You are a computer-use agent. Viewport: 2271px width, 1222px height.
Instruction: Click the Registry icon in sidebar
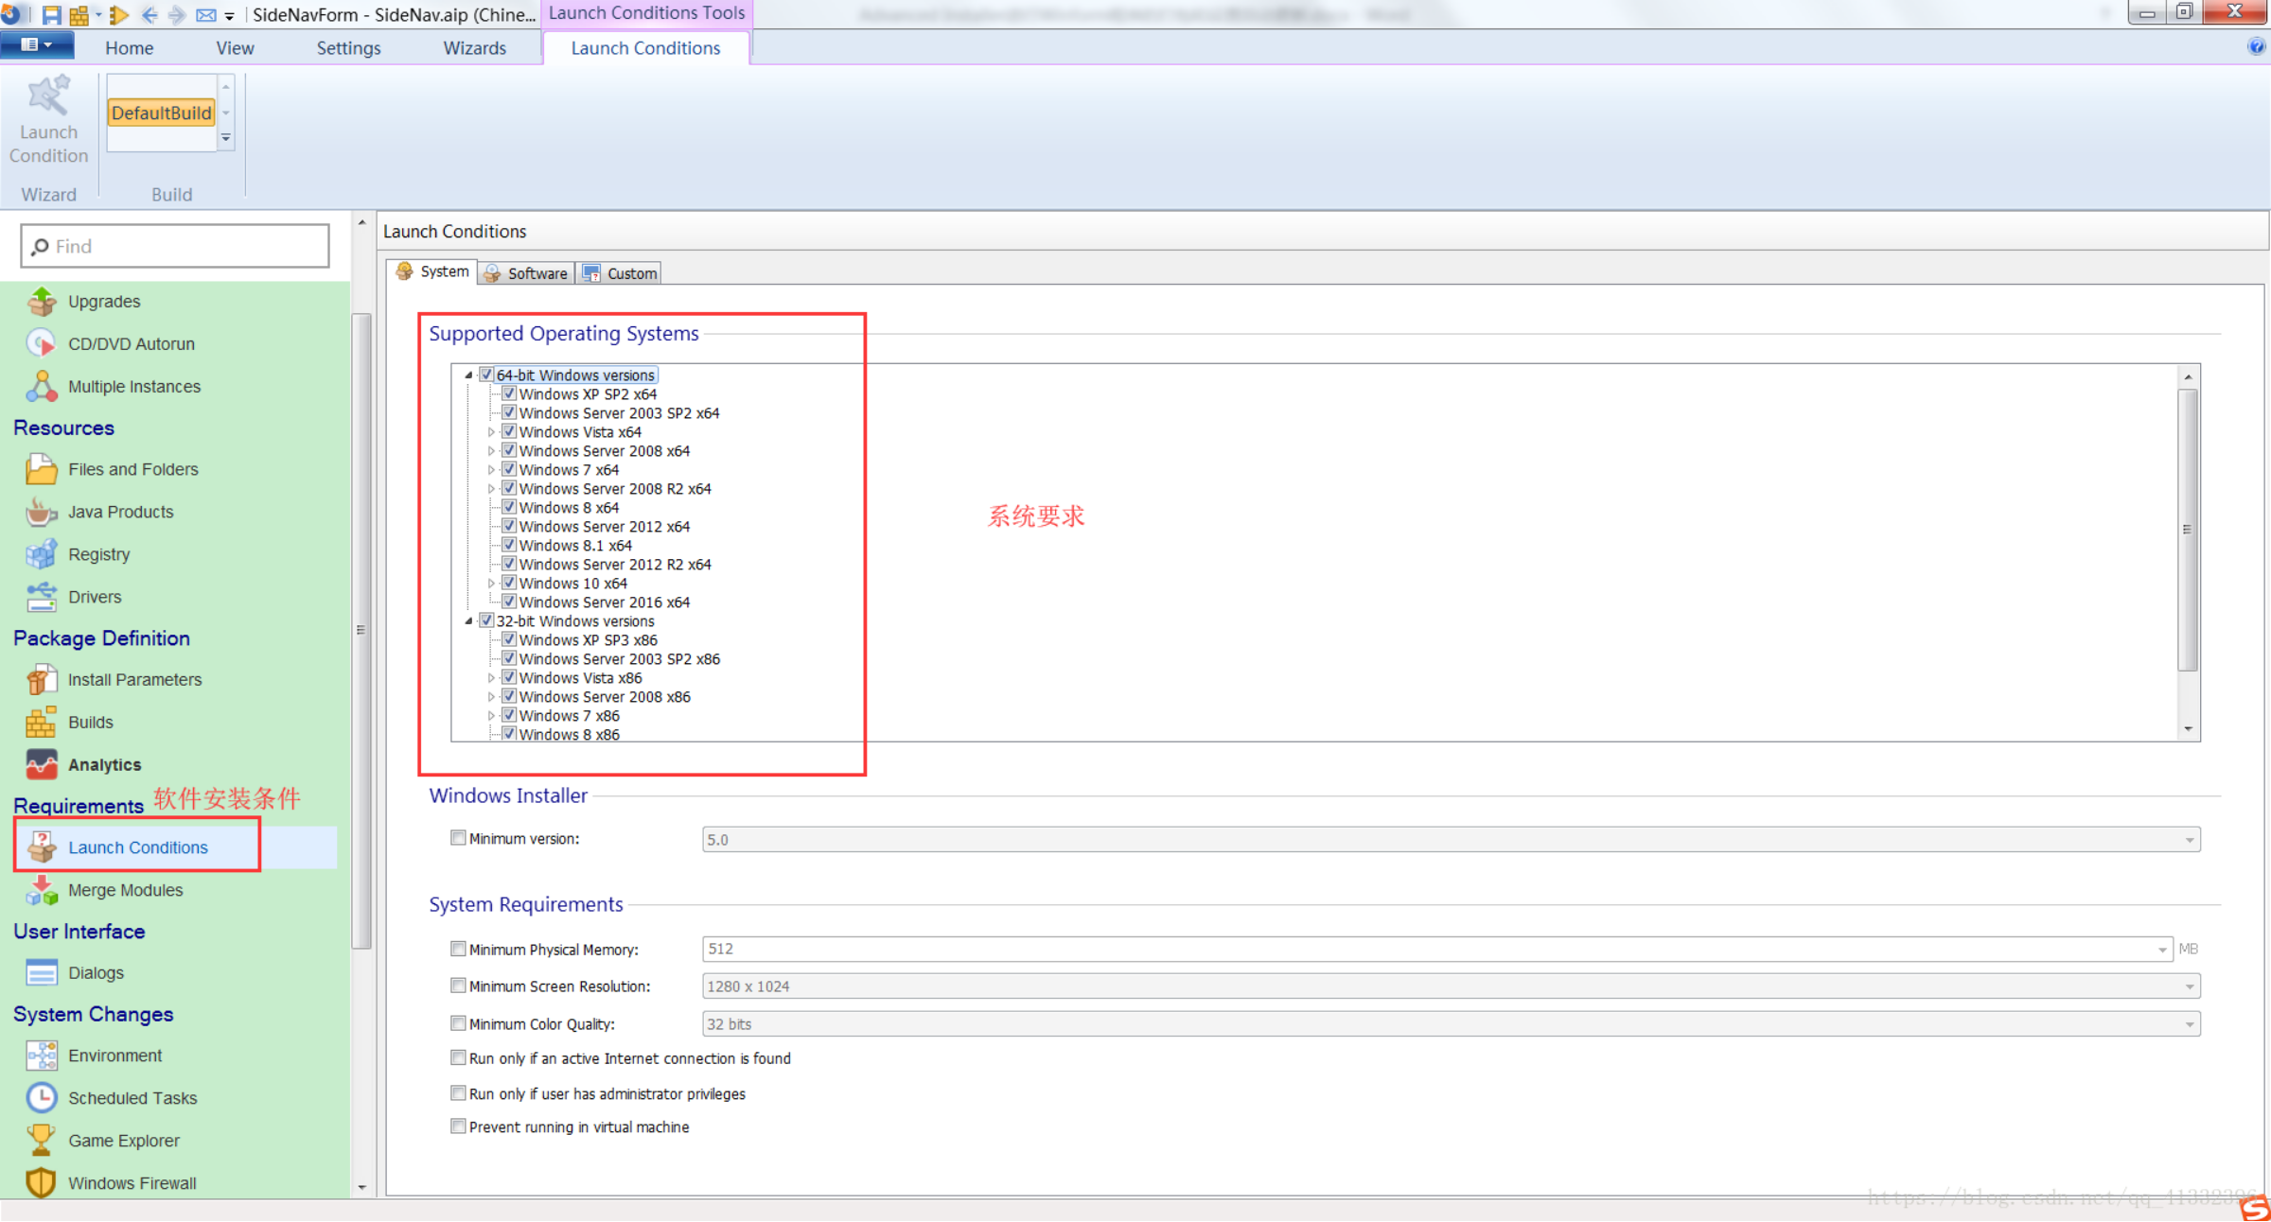click(42, 554)
